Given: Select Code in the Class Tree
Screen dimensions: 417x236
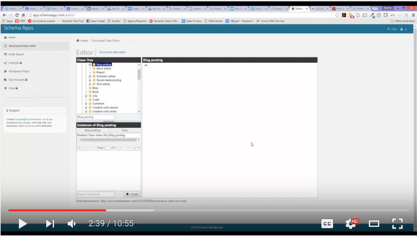Looking at the screenshot, I should point(96,100).
